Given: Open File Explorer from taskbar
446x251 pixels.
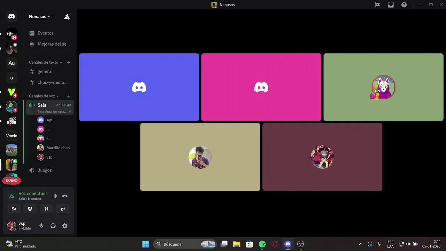Looking at the screenshot, I should click(237, 244).
